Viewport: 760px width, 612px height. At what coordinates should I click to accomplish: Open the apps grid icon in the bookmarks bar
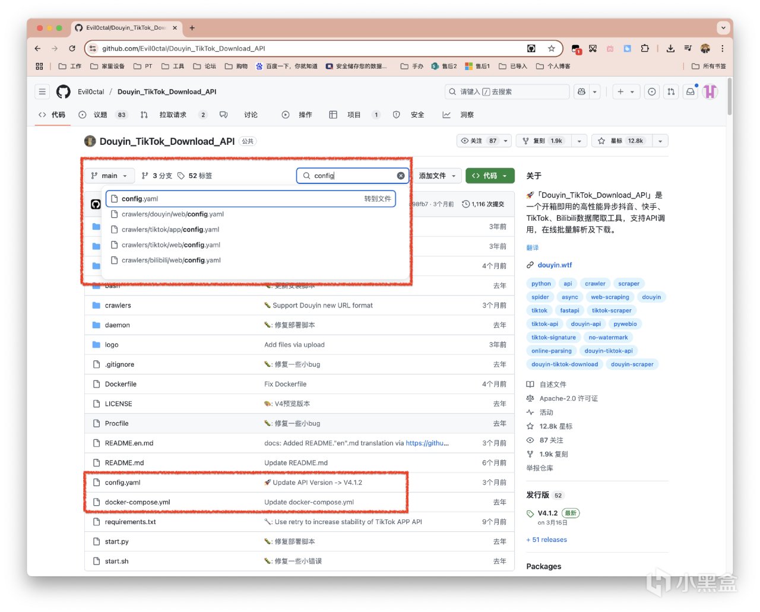point(40,66)
